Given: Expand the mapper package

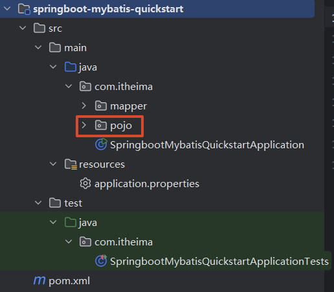Looking at the screenshot, I should point(84,106).
